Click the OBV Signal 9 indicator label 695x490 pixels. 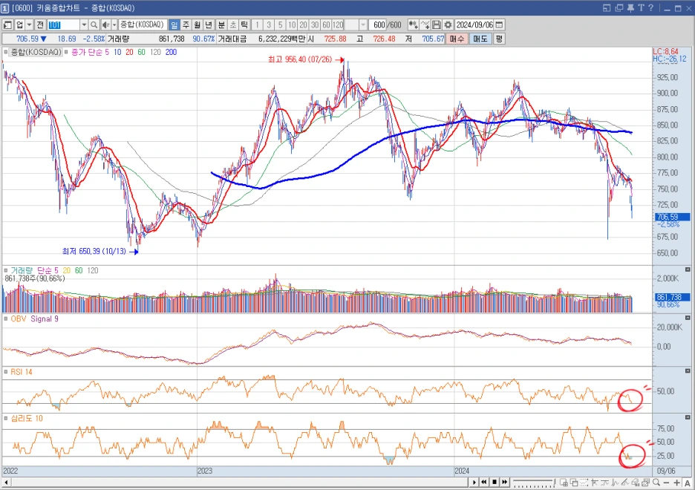tap(35, 319)
